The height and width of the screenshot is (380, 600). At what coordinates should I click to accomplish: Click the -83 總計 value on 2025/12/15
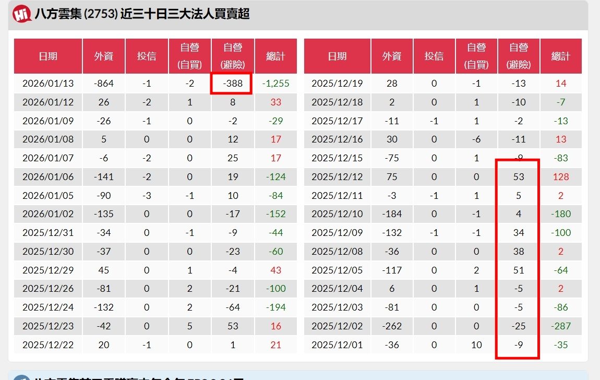point(561,158)
